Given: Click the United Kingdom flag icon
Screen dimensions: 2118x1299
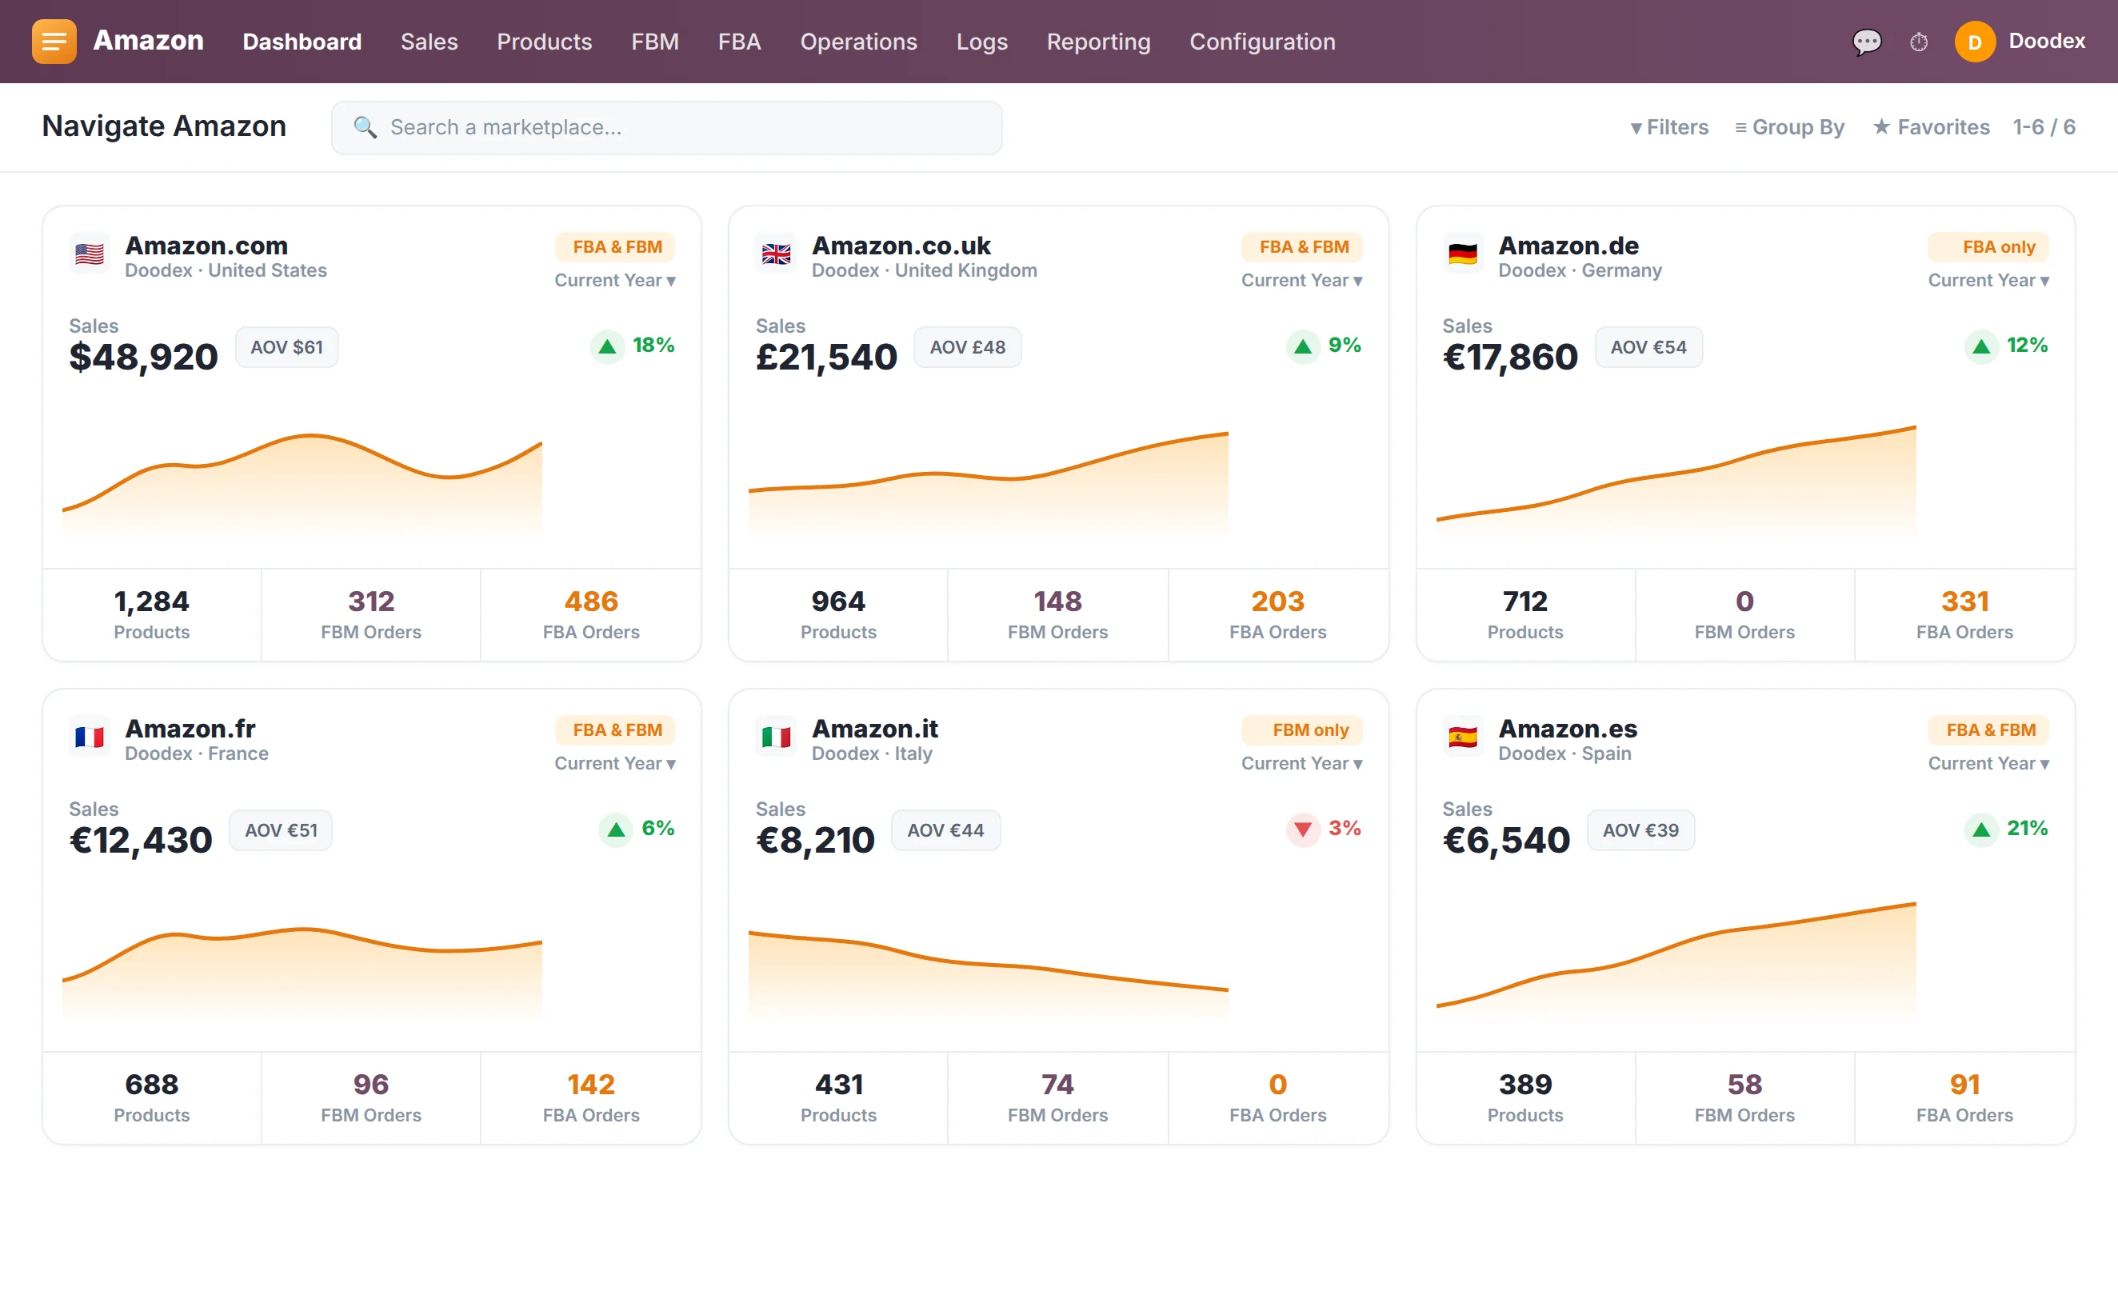Looking at the screenshot, I should (x=776, y=254).
